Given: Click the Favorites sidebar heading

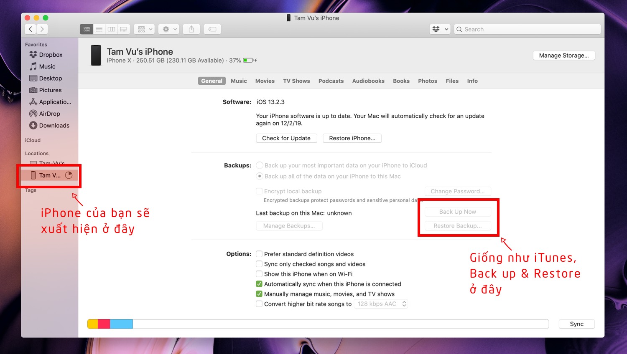Looking at the screenshot, I should (36, 45).
